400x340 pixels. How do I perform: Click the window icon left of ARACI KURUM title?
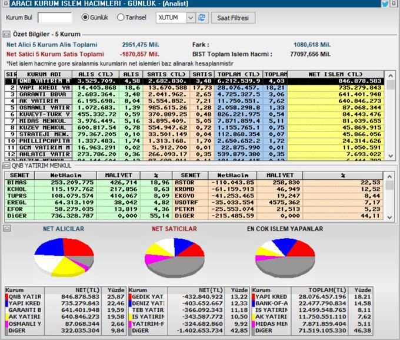(6, 4)
